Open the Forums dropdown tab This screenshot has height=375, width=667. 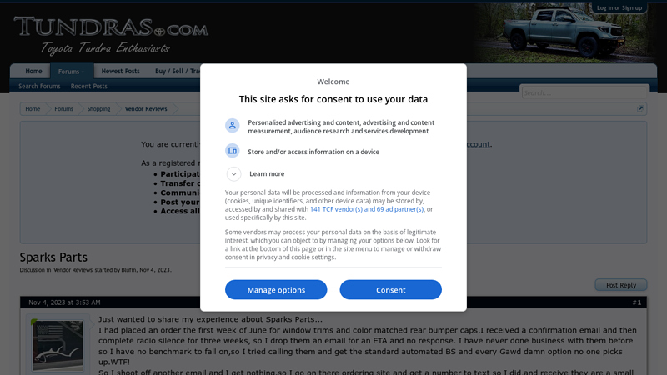coord(71,71)
